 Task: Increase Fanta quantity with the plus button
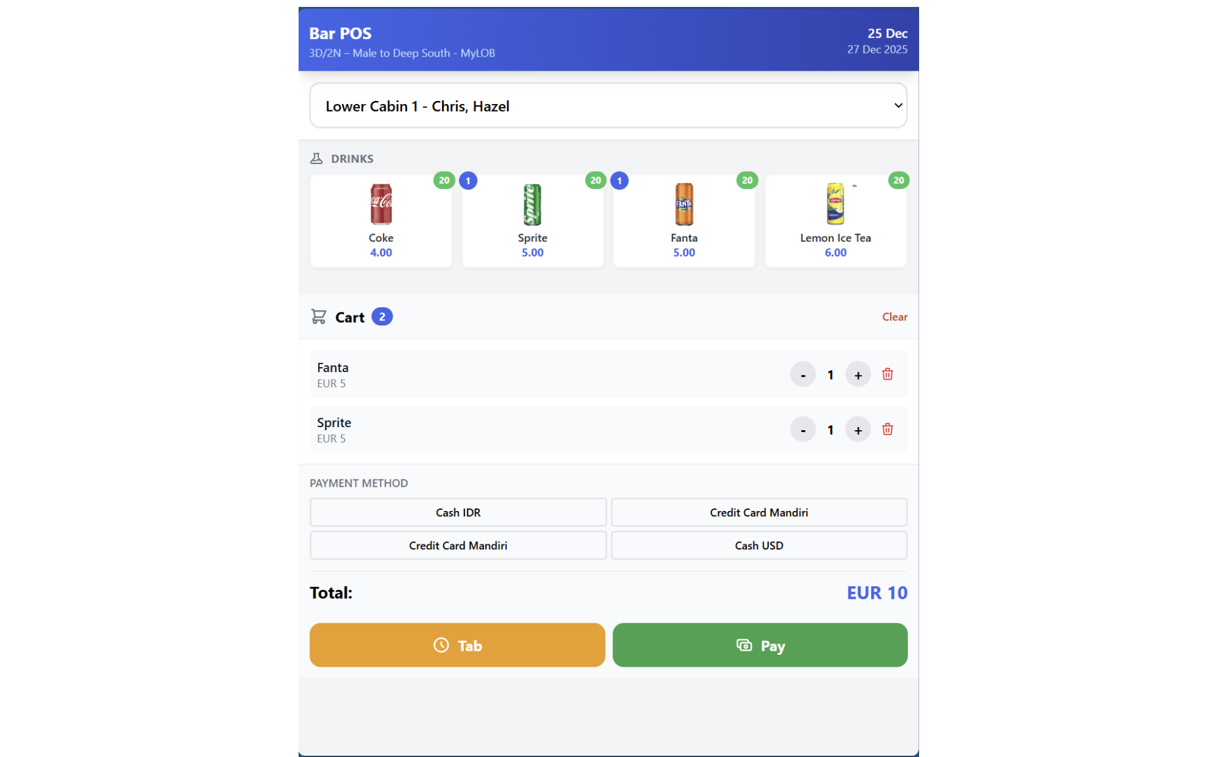(x=858, y=373)
